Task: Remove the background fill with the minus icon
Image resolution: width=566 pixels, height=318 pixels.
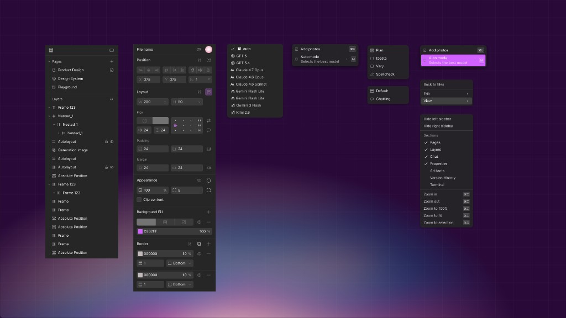Action: 208,222
